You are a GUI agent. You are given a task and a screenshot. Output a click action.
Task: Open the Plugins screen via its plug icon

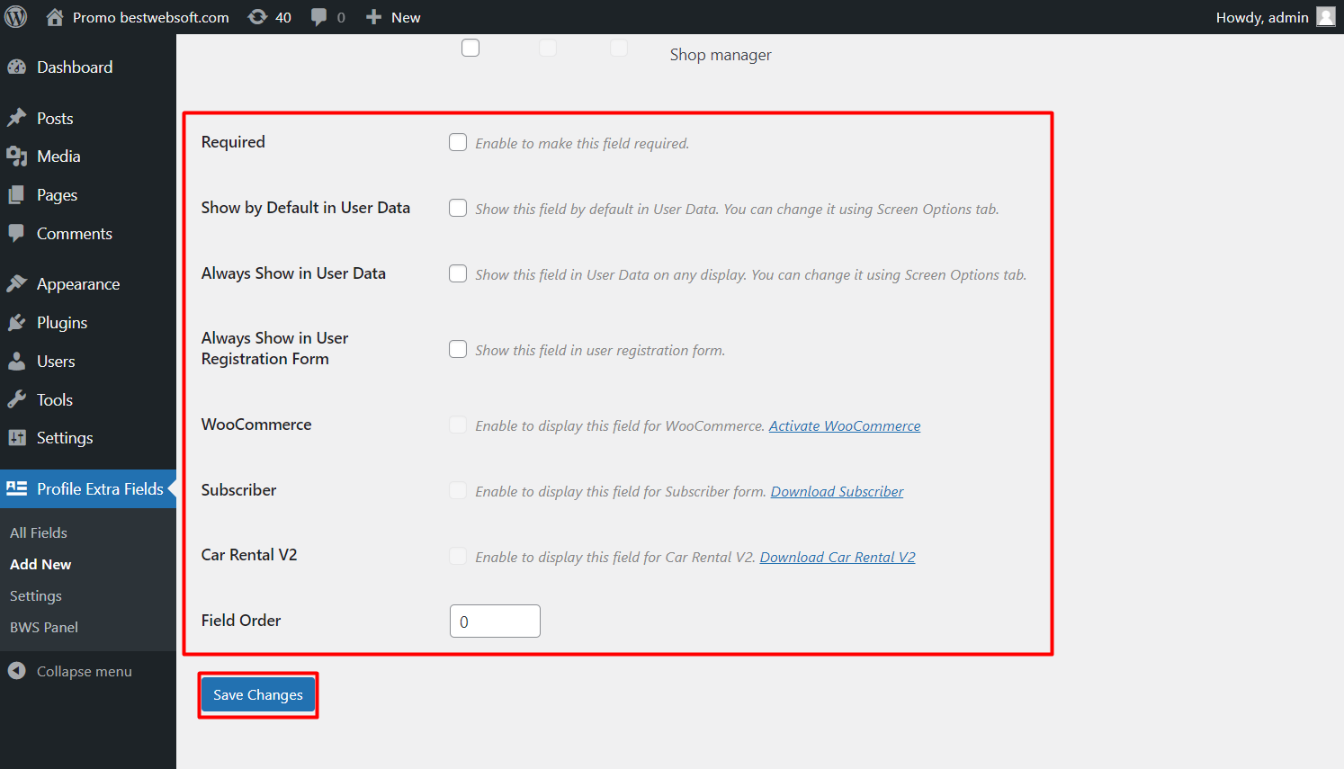18,322
